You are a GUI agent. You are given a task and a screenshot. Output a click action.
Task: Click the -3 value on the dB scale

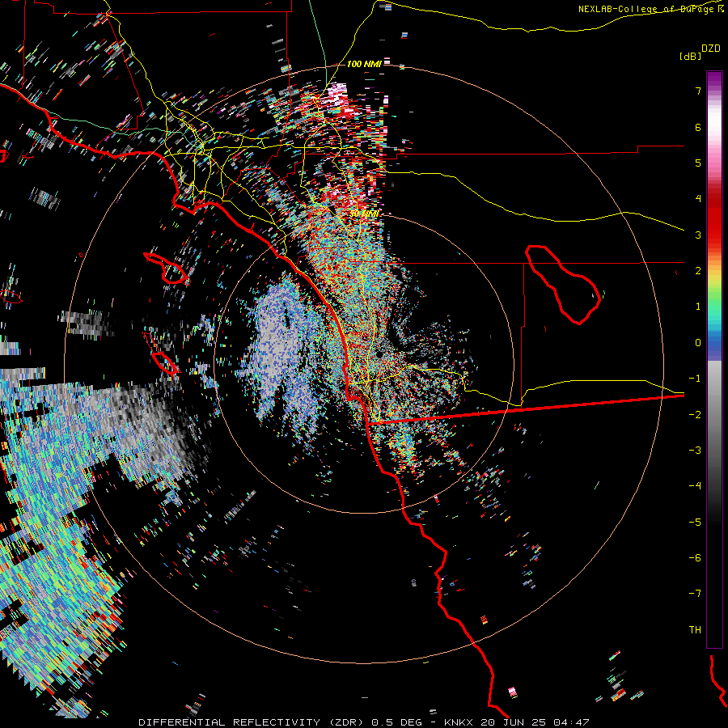(695, 451)
